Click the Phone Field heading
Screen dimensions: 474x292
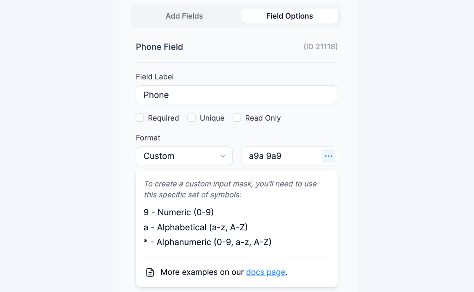pyautogui.click(x=159, y=47)
